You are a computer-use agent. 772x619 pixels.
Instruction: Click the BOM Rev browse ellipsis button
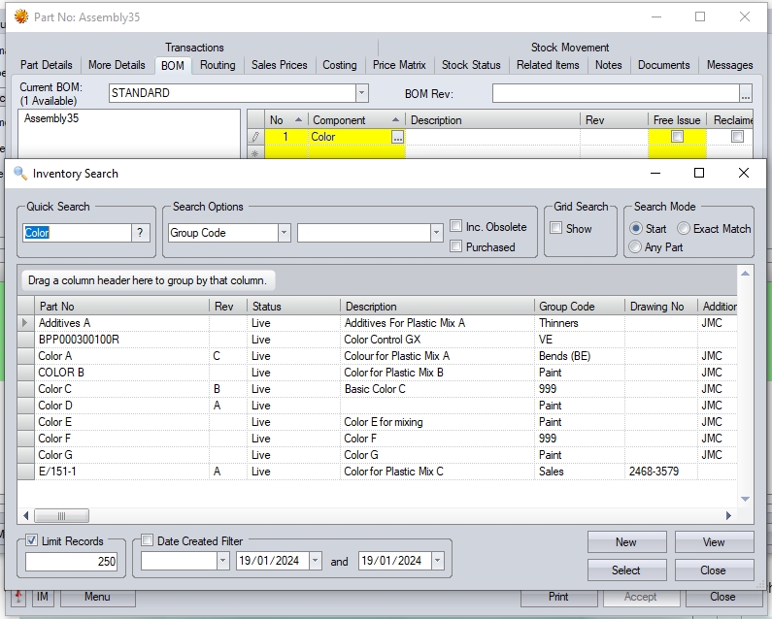tap(745, 94)
